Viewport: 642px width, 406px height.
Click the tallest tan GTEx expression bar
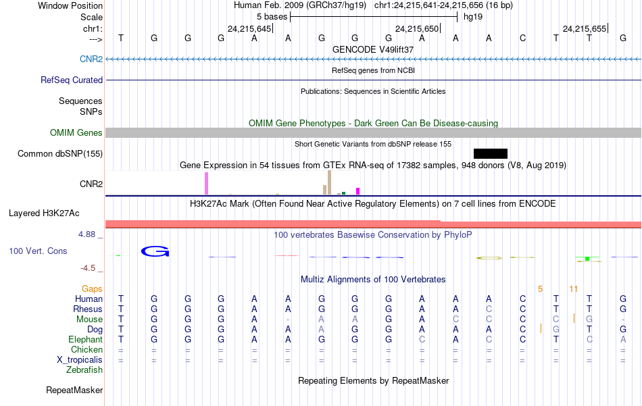pos(329,182)
